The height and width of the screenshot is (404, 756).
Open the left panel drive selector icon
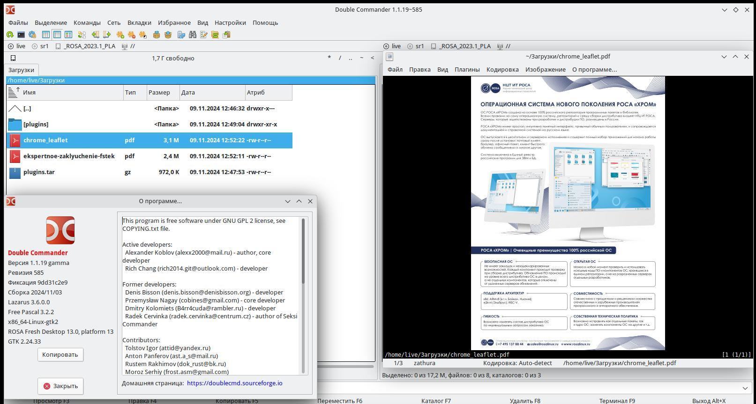(13, 58)
